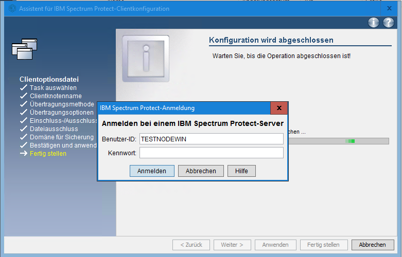Click the highlighted Fertig stellen step
The image size is (402, 257).
pyautogui.click(x=48, y=154)
